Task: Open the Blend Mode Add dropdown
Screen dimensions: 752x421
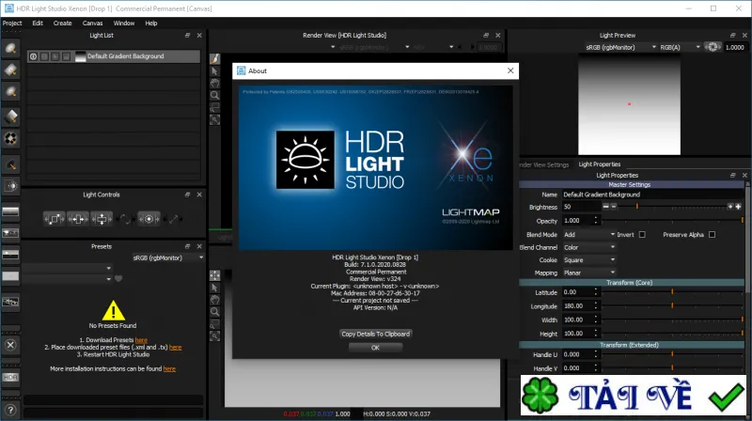Action: pyautogui.click(x=589, y=235)
